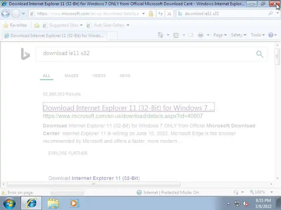Show hidden tray icons arrow
Viewport: 281px width, 210px height.
pyautogui.click(x=229, y=203)
